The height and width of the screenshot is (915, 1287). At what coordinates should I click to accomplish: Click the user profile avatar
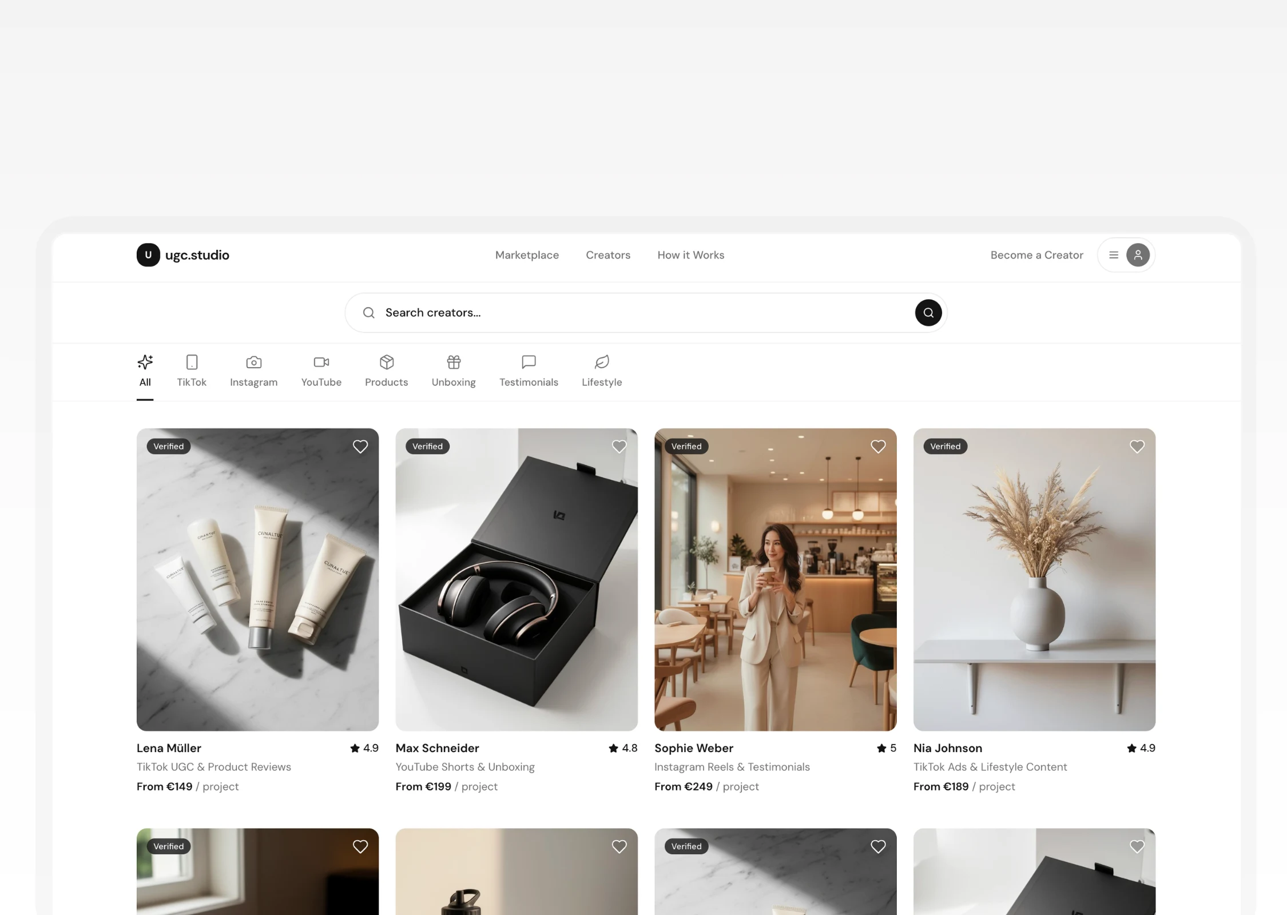click(1138, 255)
